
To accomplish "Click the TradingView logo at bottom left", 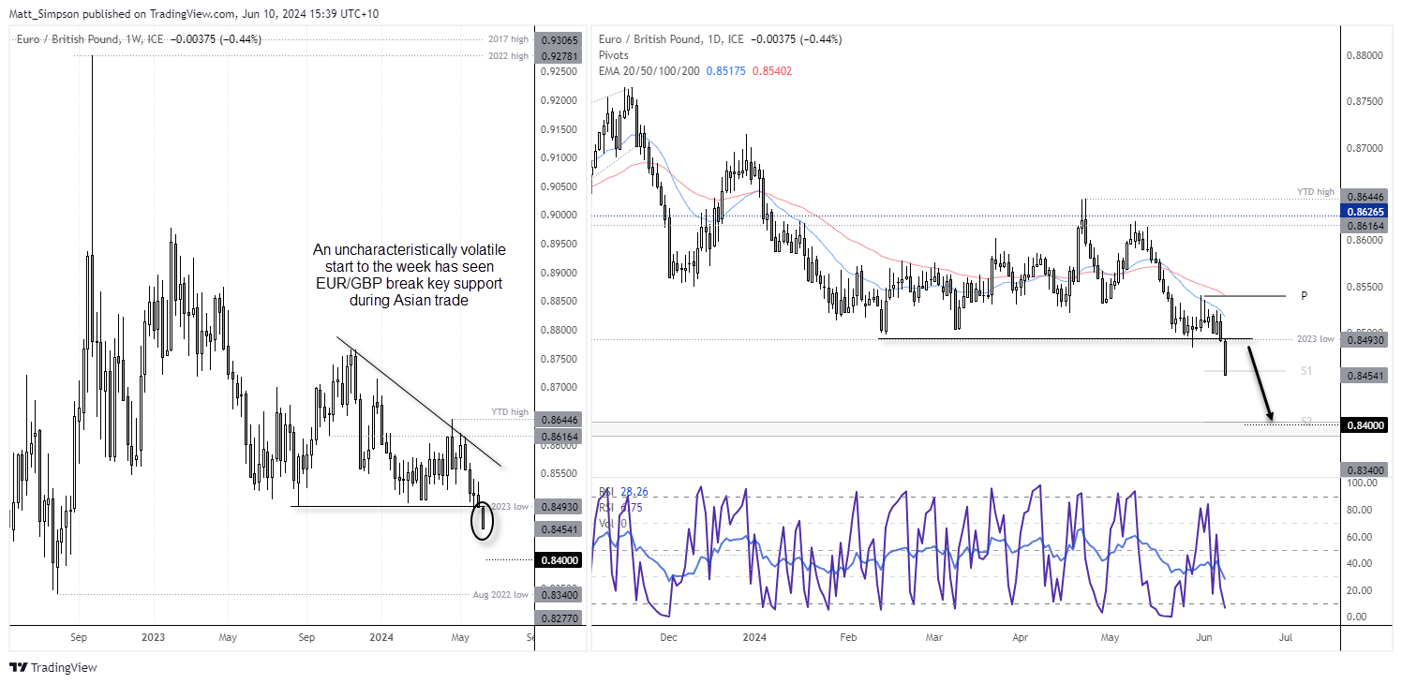I will pos(52,668).
